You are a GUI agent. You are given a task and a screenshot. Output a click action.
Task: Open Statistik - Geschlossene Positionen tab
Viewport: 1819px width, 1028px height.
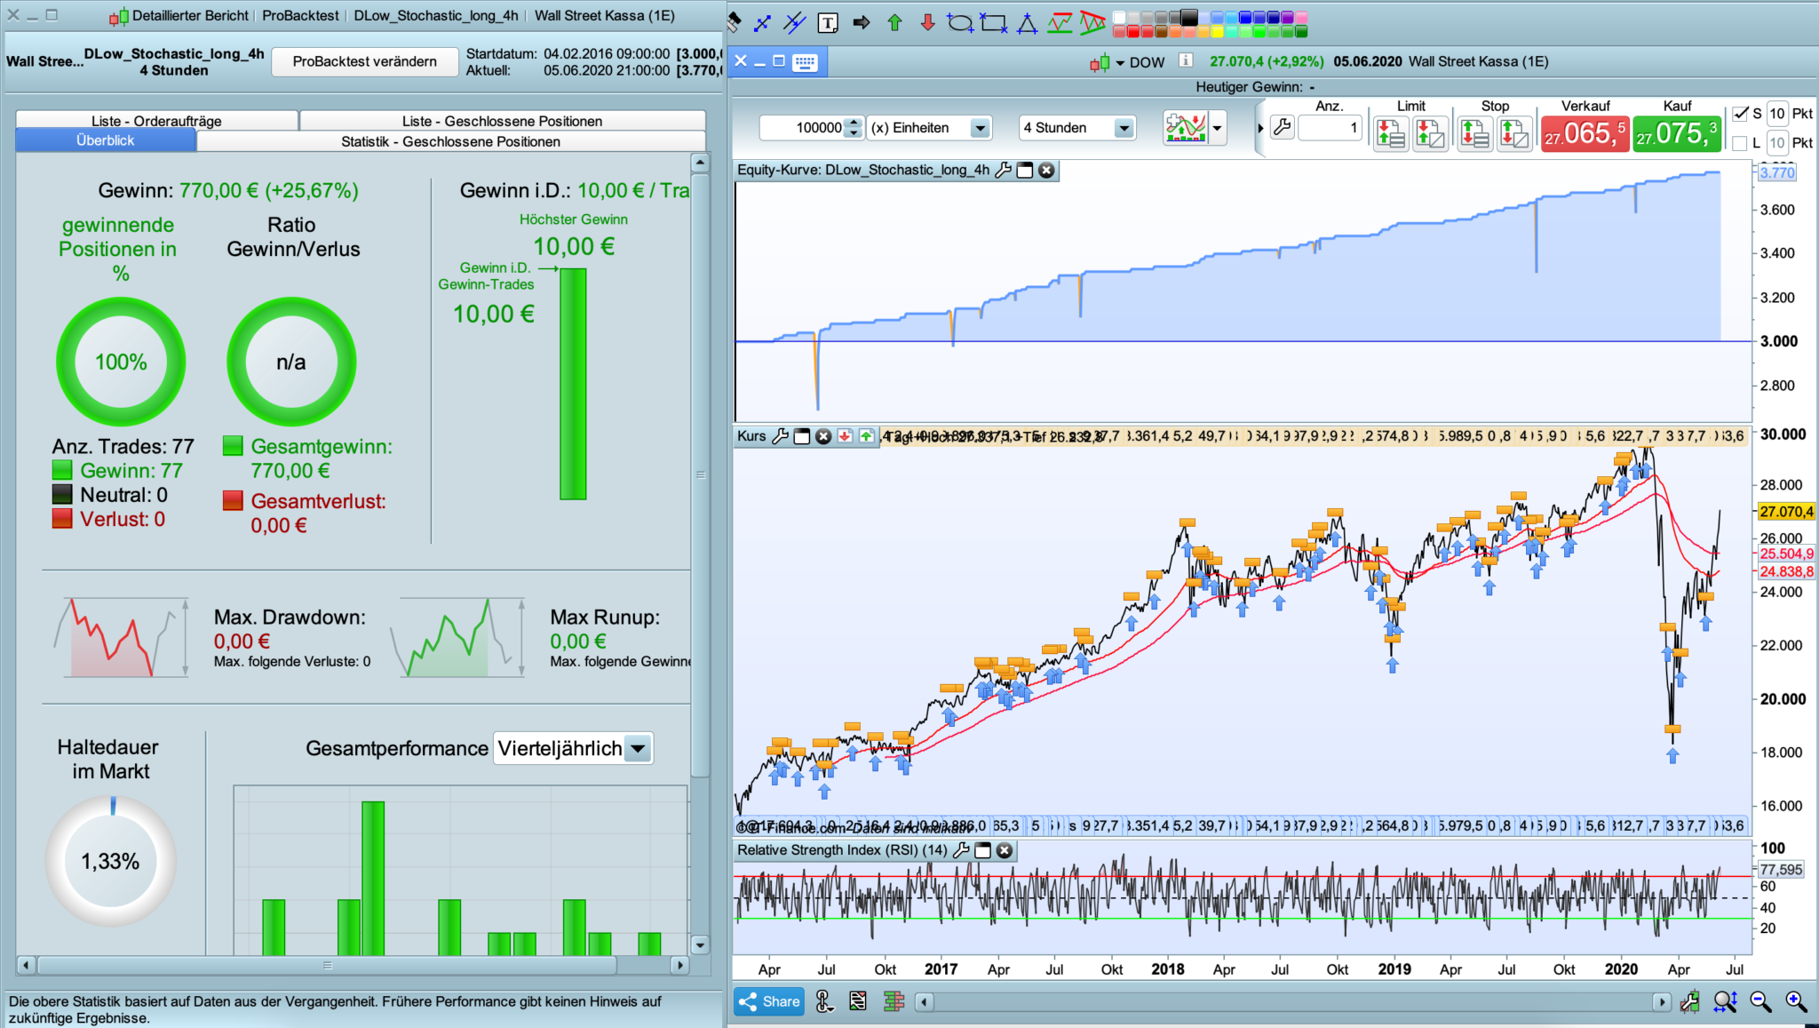coord(450,141)
